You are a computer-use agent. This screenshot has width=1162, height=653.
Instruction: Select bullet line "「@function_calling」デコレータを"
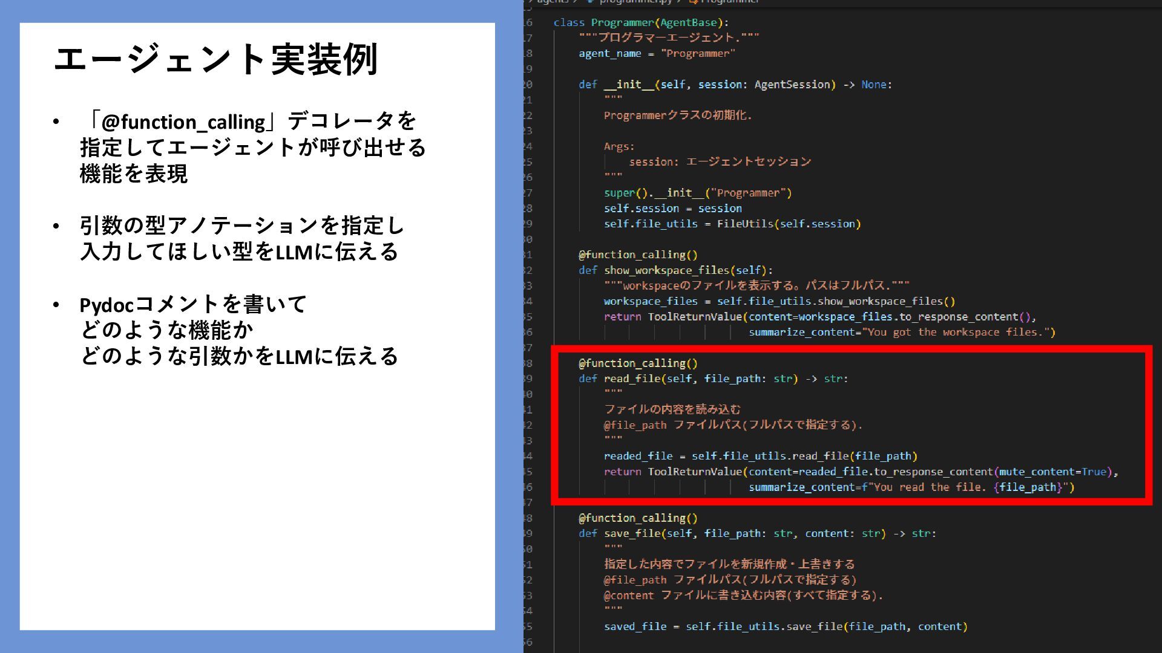point(249,121)
